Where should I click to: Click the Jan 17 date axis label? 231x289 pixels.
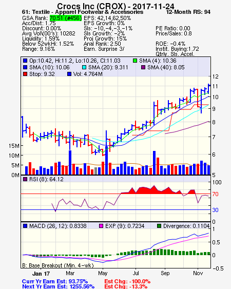(x=41, y=274)
